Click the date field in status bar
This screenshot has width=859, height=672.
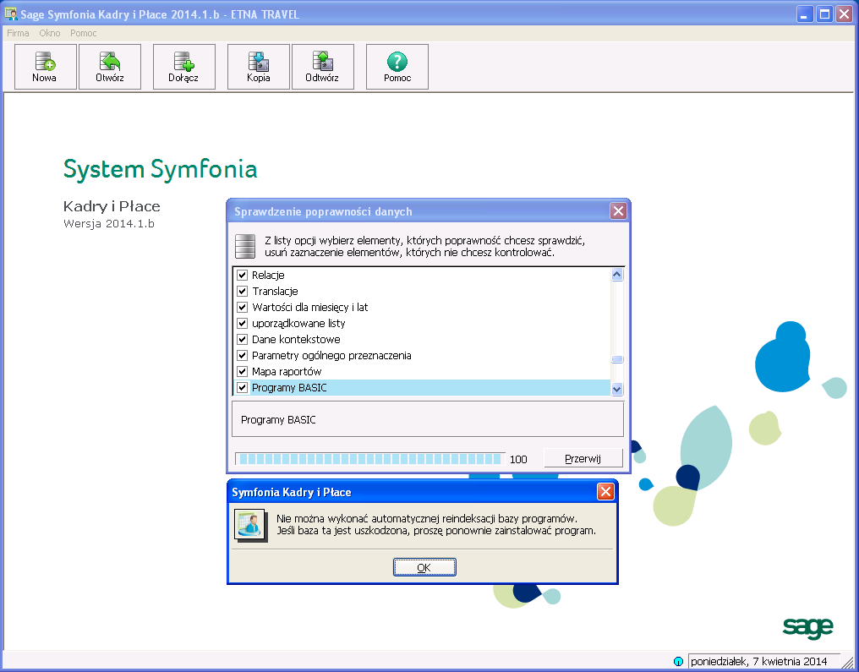click(x=763, y=661)
